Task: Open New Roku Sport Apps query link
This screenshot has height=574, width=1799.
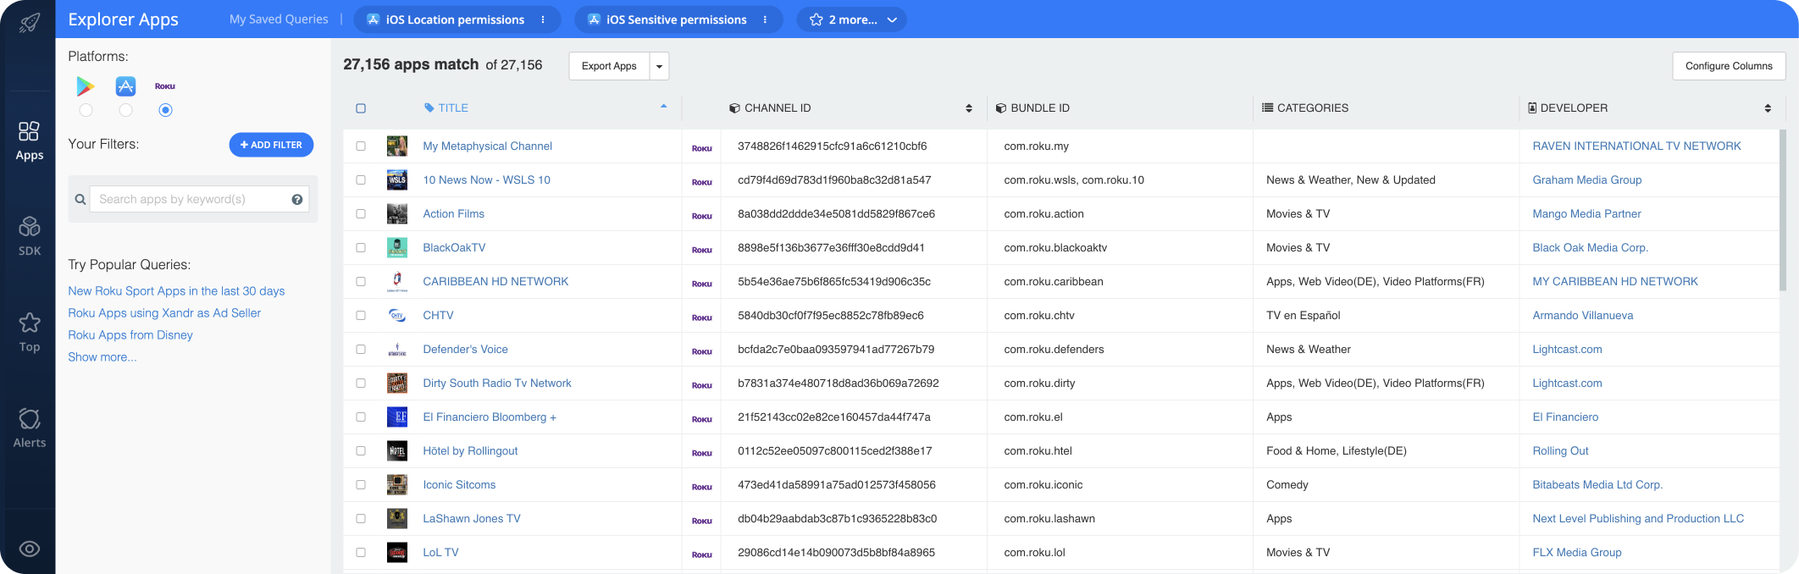Action: (176, 291)
